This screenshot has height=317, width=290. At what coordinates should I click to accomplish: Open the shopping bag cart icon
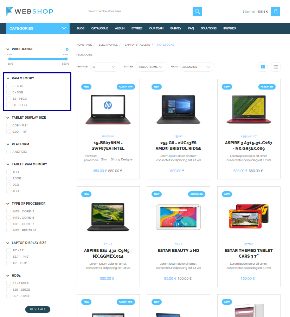click(276, 12)
